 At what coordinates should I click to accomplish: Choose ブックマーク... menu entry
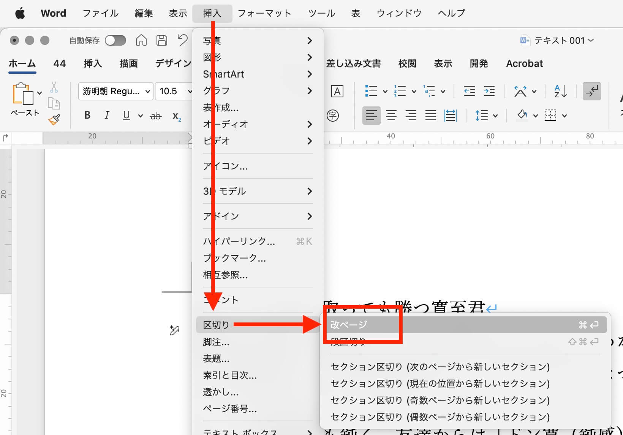tap(258, 258)
